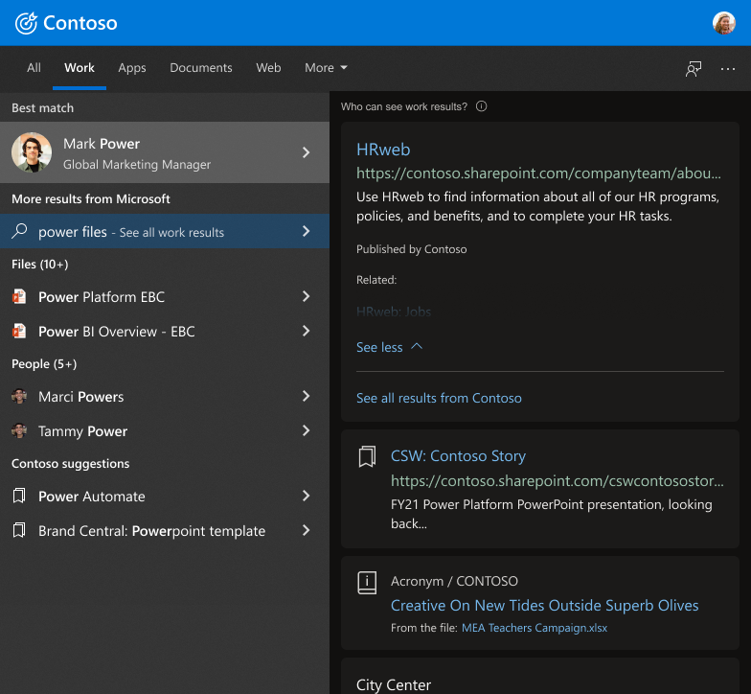The height and width of the screenshot is (694, 751).
Task: Switch to the Apps tab
Action: [x=132, y=68]
